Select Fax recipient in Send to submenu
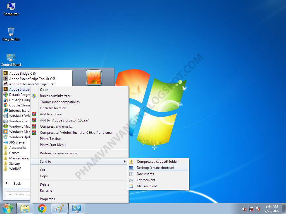This screenshot has width=286, height=214. [158, 180]
